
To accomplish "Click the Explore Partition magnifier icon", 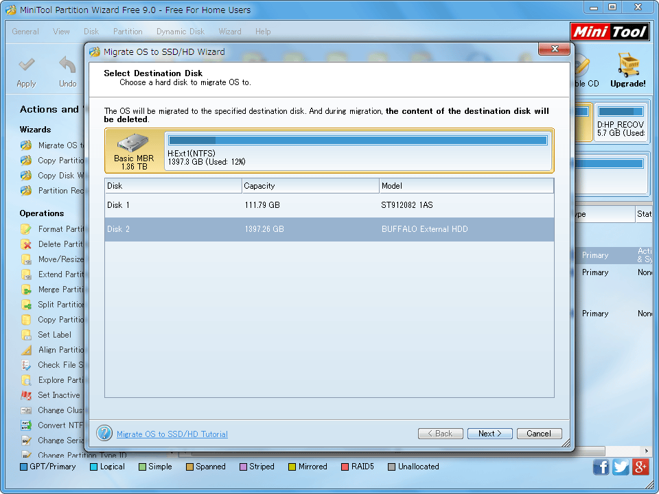I will (26, 380).
